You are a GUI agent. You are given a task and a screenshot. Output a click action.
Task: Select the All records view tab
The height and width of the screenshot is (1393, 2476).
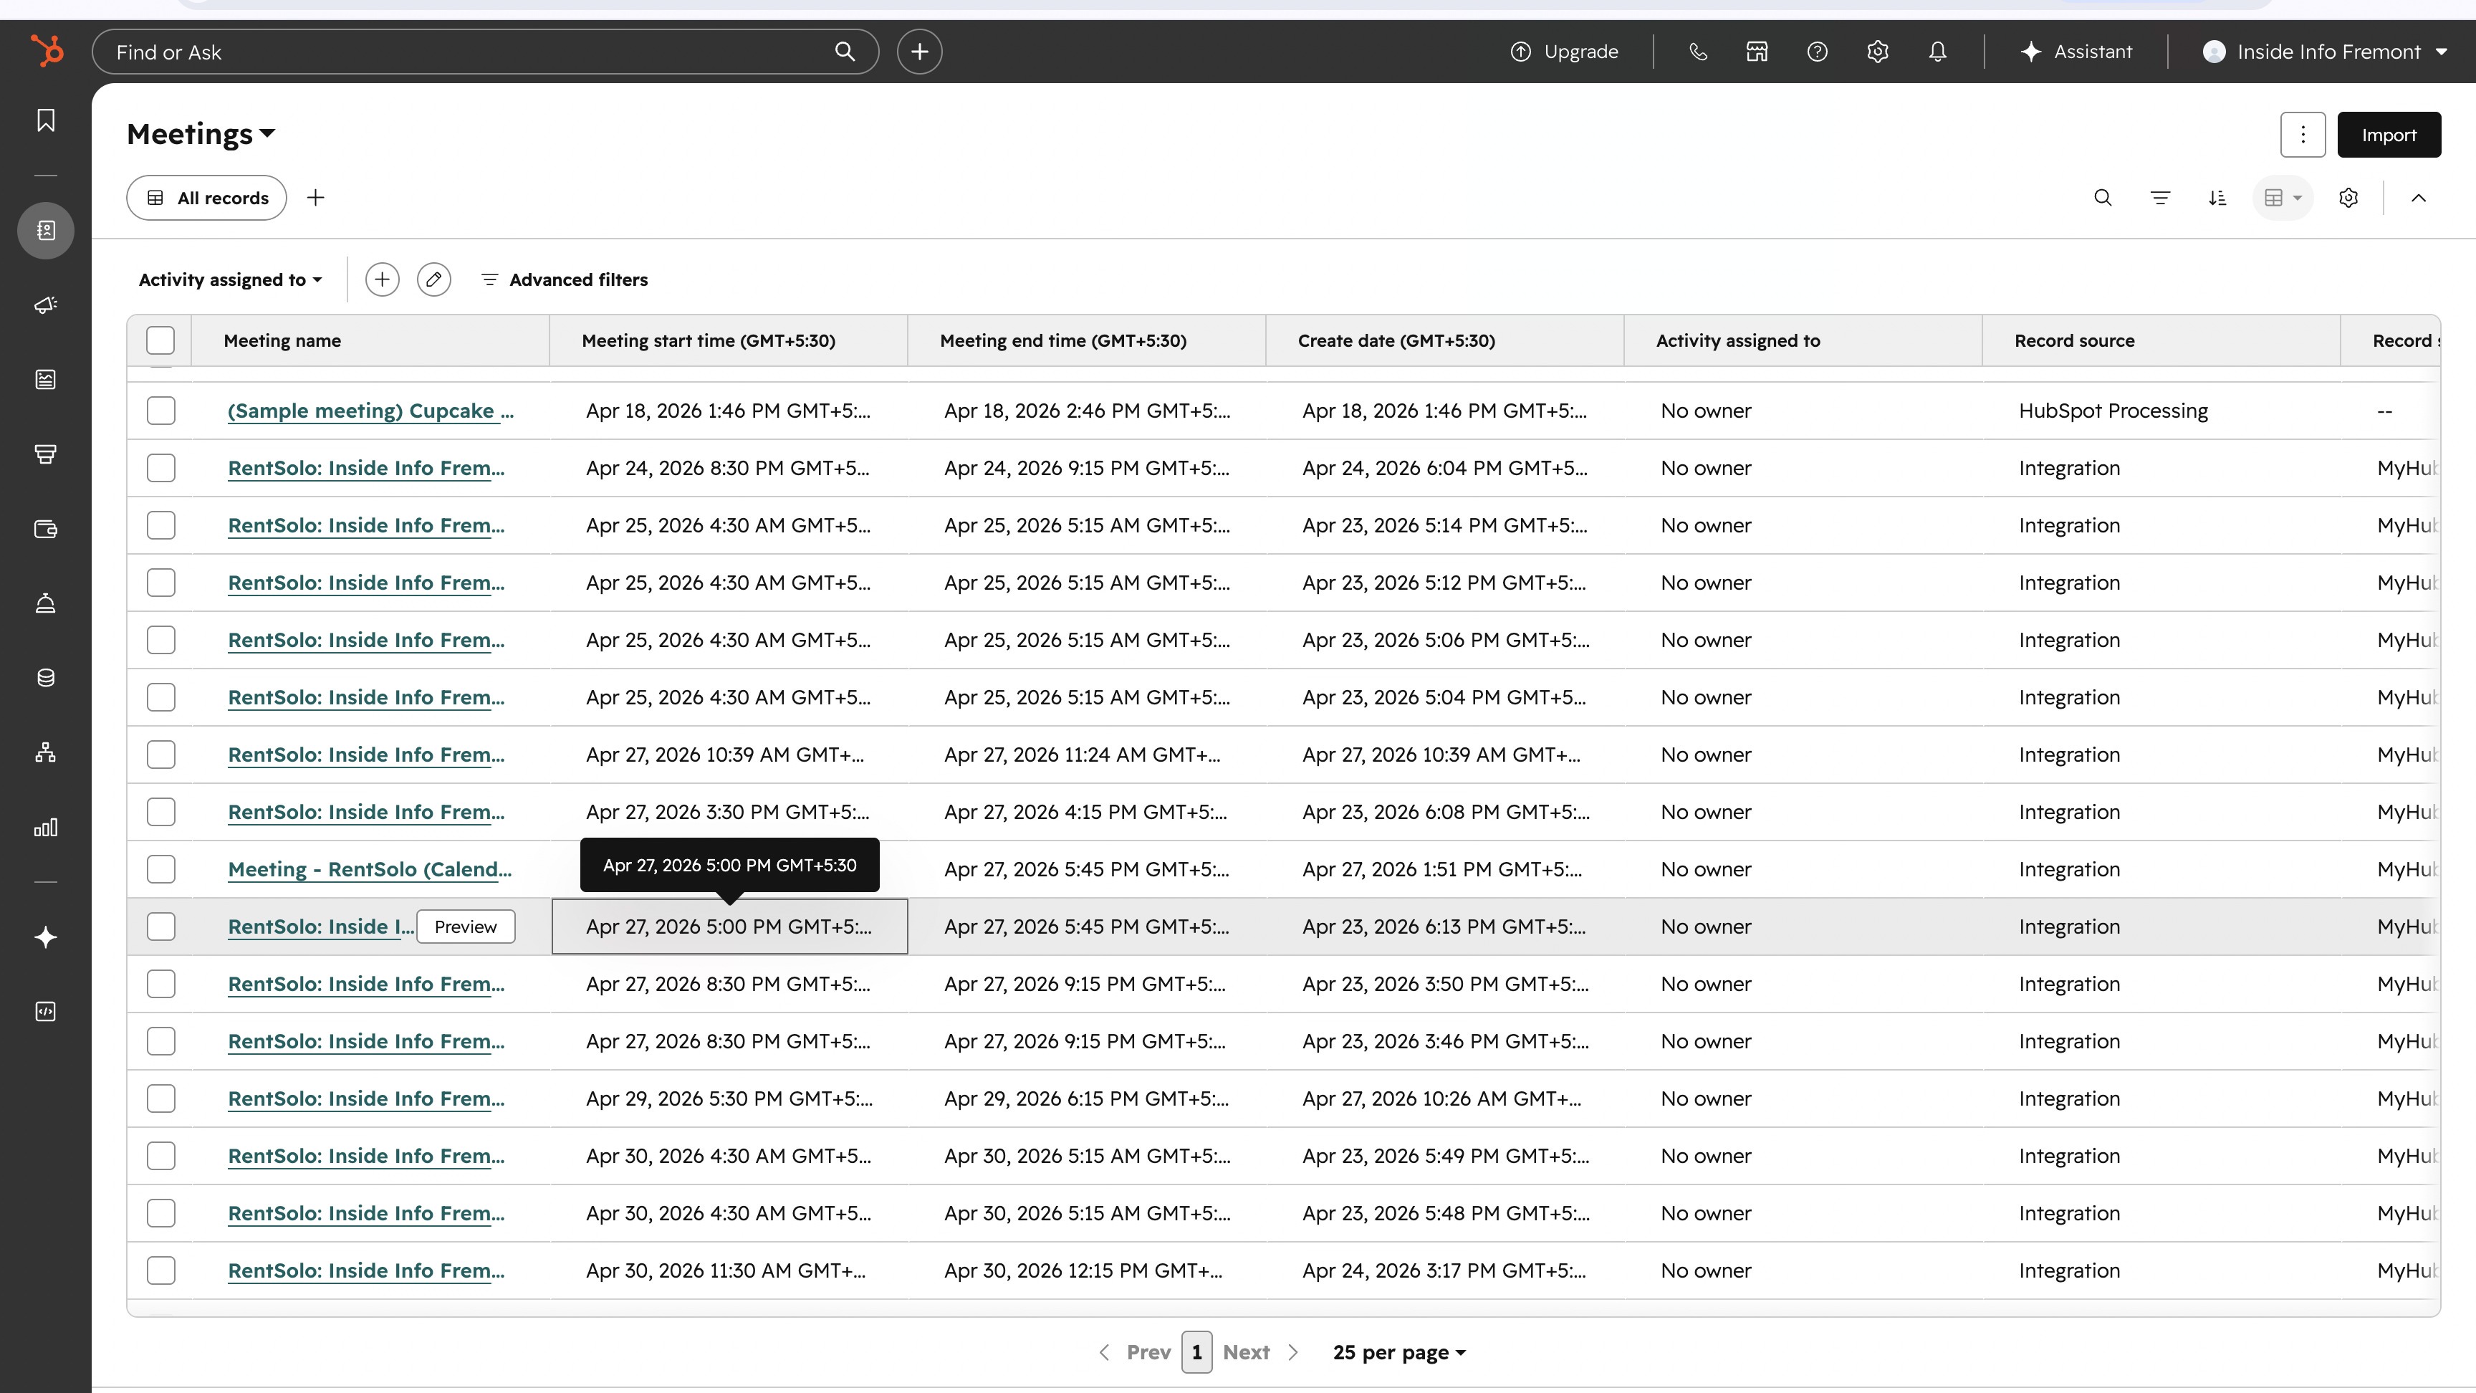click(x=206, y=198)
